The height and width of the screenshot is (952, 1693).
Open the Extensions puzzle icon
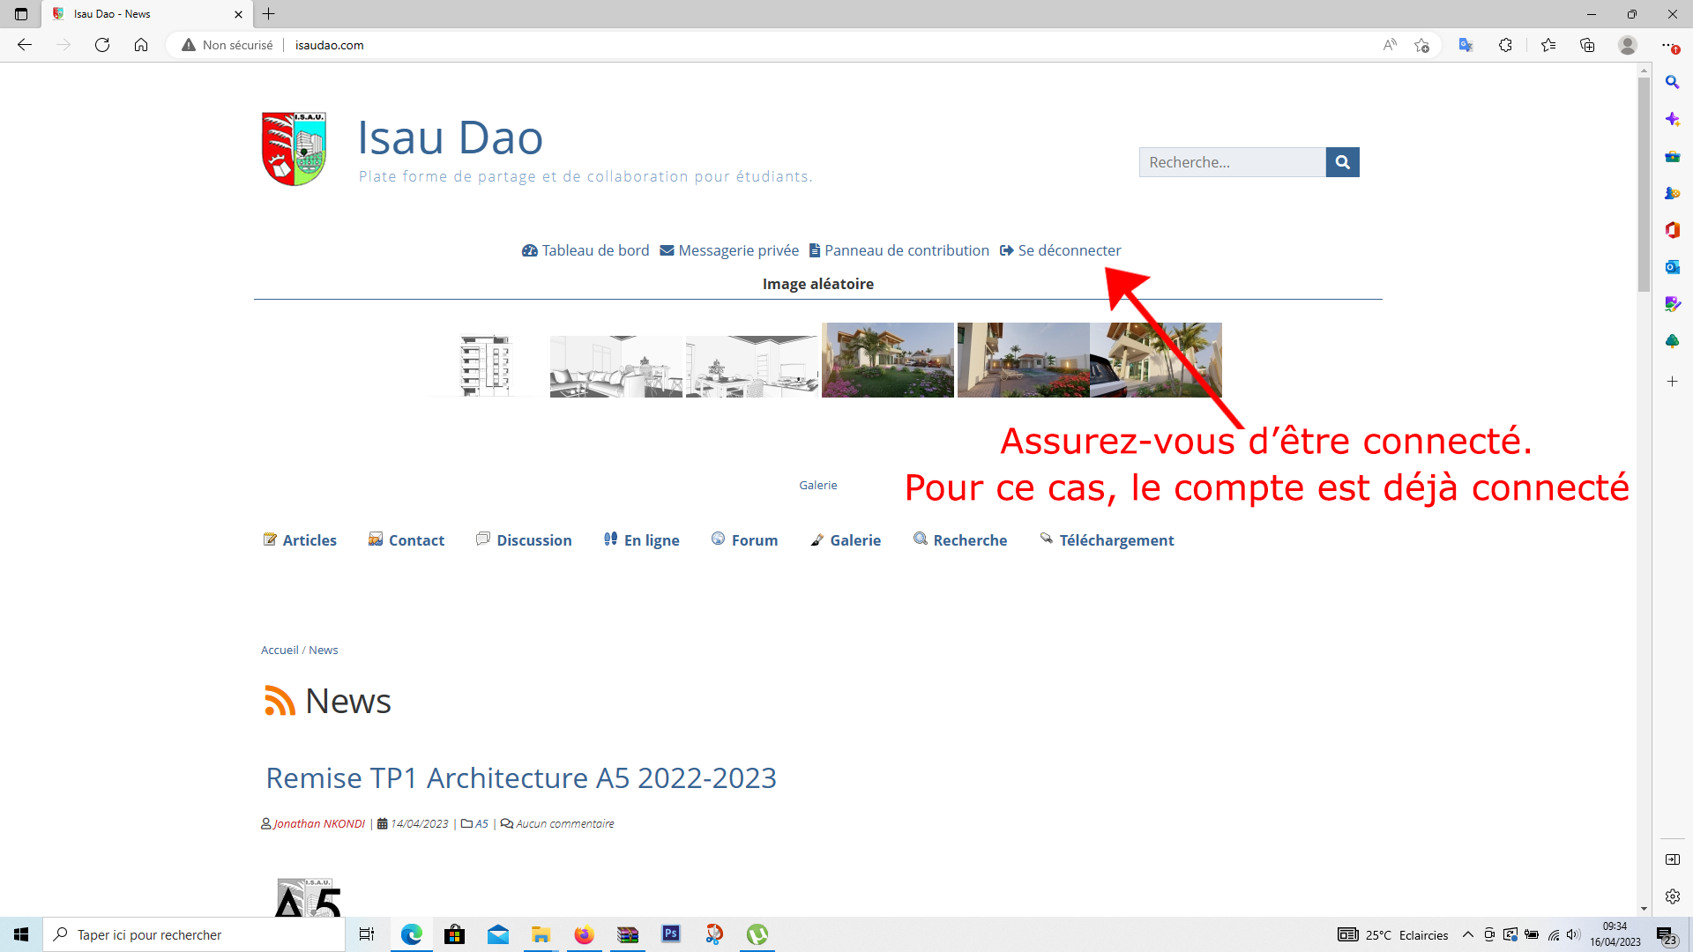1505,45
